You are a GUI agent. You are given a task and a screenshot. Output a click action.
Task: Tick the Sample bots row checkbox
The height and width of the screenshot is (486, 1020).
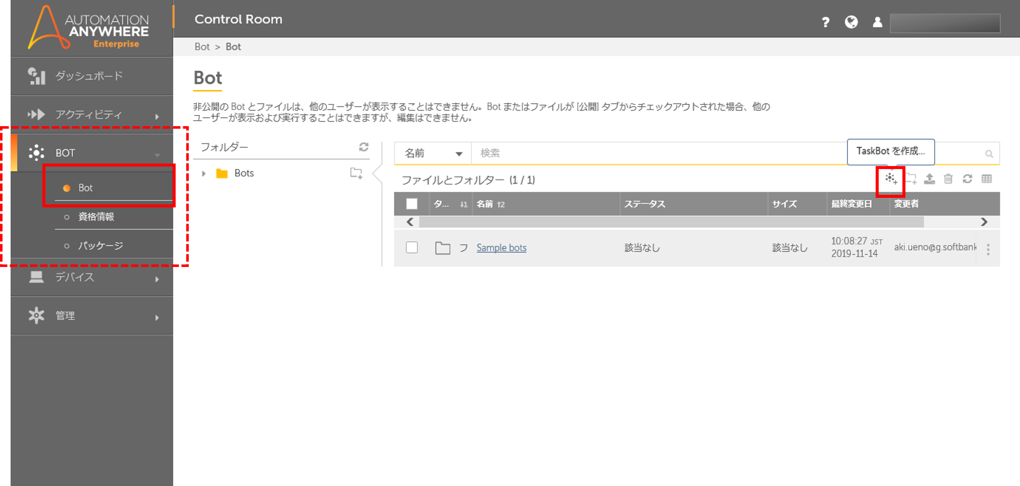click(x=412, y=247)
